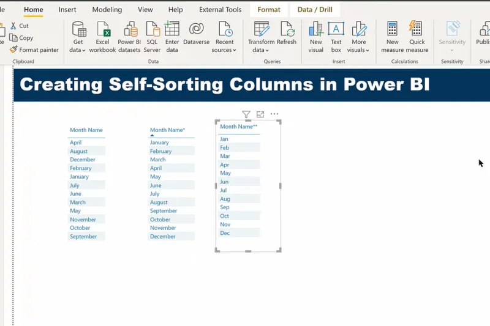Open the Get data menu
This screenshot has width=490, height=326.
pyautogui.click(x=78, y=37)
